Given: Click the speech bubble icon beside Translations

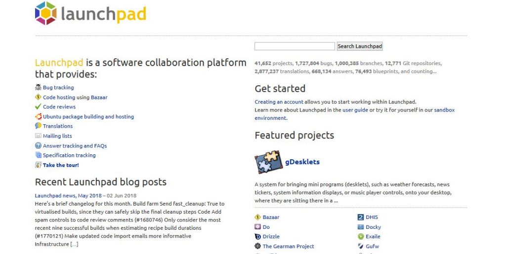Looking at the screenshot, I should 38,126.
